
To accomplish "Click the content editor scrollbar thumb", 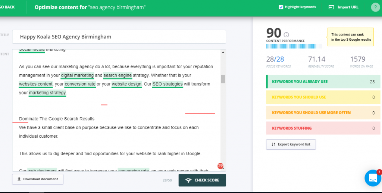I will coord(223,79).
